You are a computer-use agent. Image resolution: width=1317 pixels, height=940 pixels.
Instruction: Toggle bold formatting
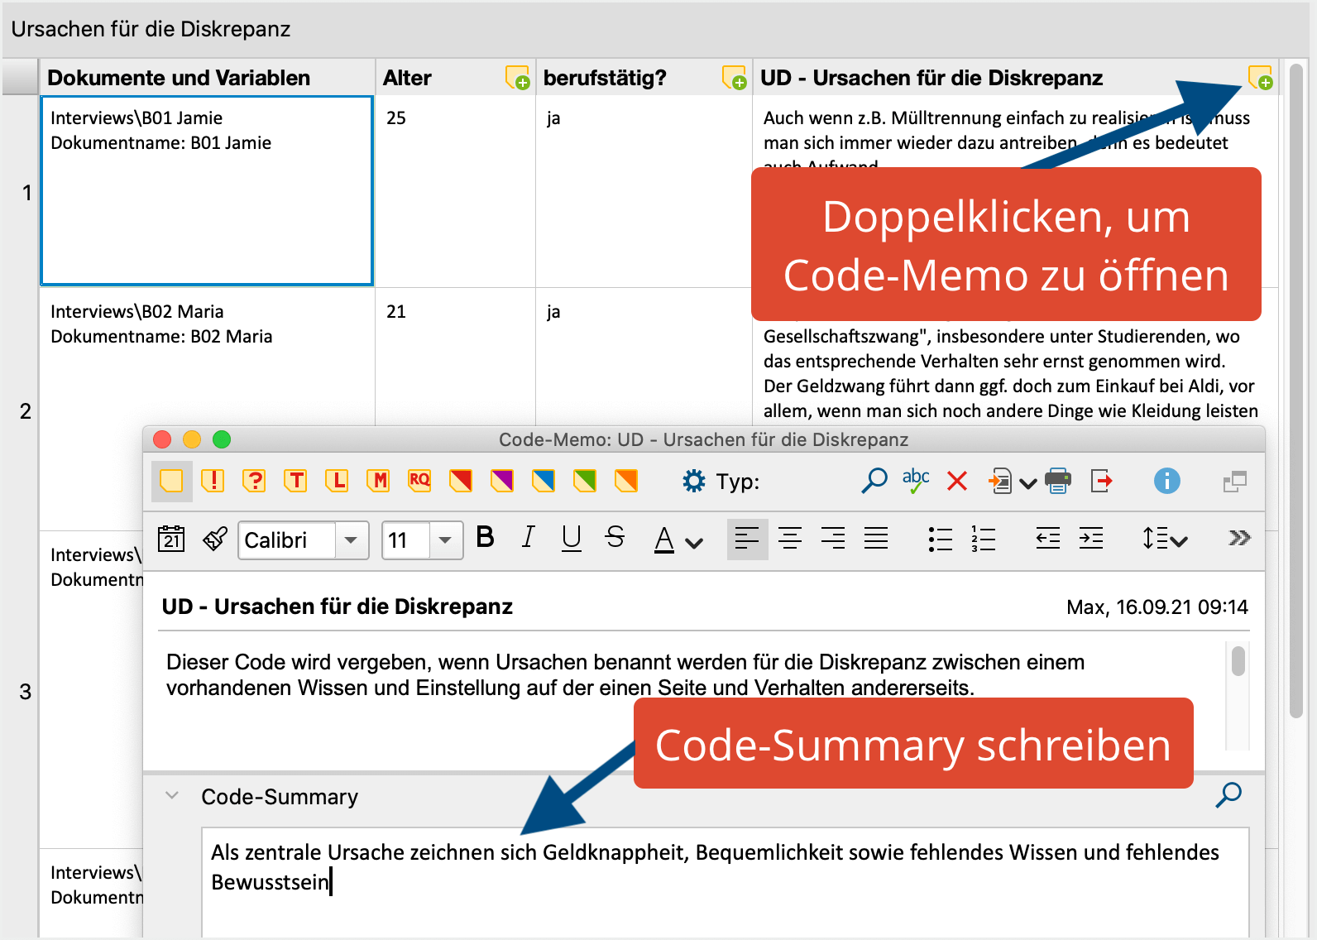(486, 538)
